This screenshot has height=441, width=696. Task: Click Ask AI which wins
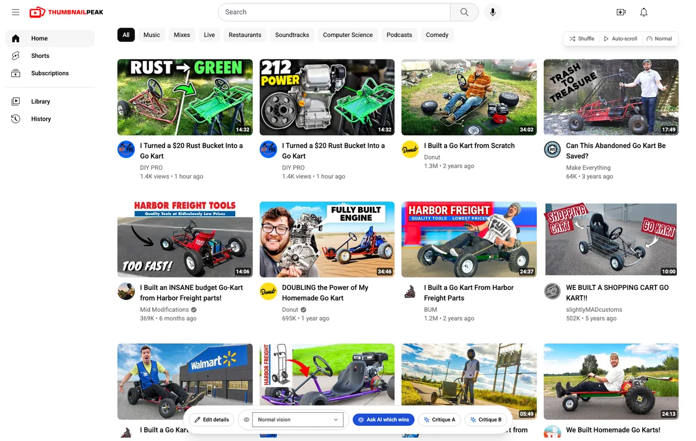(x=383, y=420)
